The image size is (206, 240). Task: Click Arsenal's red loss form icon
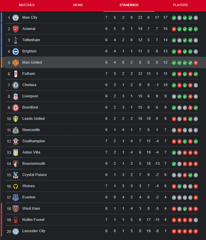coord(174,29)
